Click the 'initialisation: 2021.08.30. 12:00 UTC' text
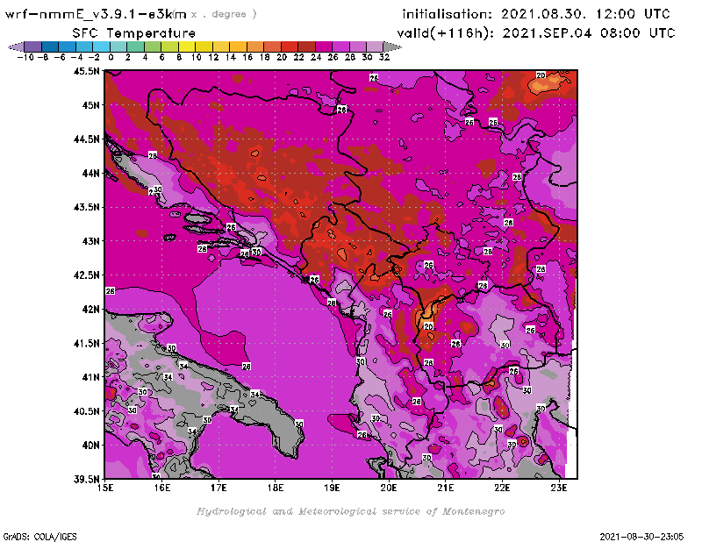The height and width of the screenshot is (542, 702). point(536,14)
